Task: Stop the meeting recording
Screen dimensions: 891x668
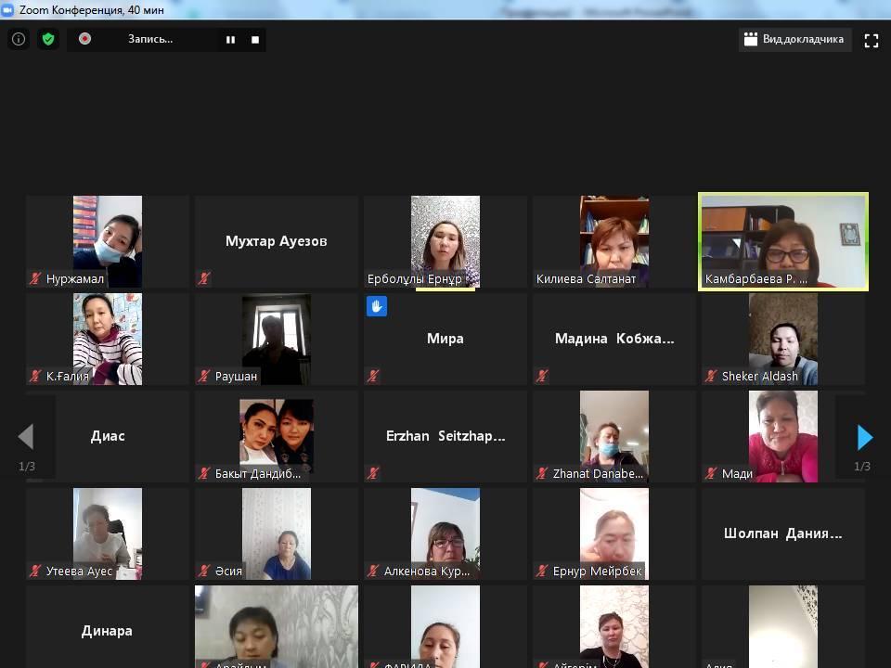Action: click(x=255, y=40)
